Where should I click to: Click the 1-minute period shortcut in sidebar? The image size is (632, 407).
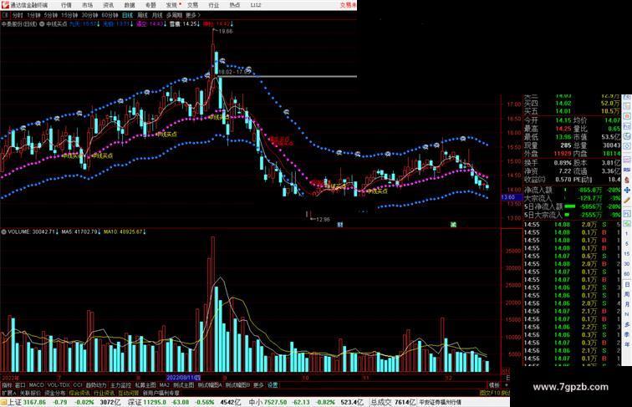coord(627,234)
